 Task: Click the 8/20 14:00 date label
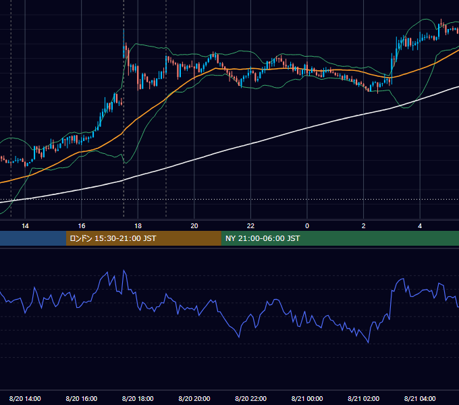point(25,398)
